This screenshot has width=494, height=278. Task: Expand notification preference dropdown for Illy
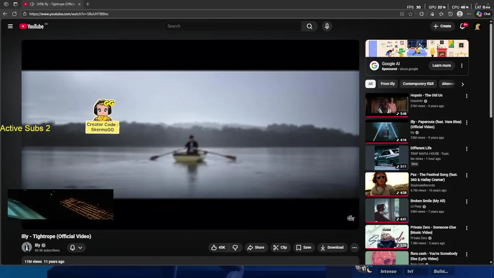click(x=80, y=247)
